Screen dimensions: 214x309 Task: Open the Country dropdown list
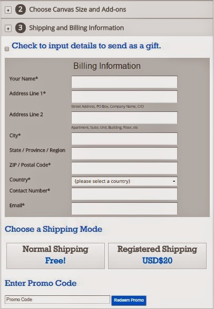(x=124, y=181)
